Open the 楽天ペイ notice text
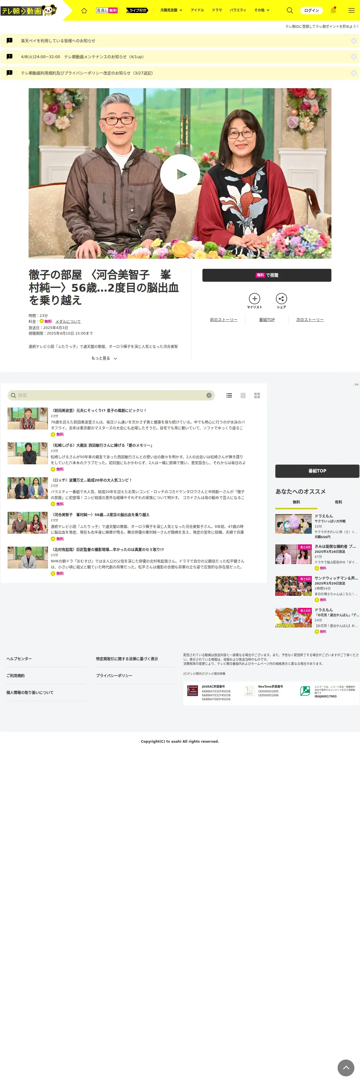The image size is (360, 1082). click(58, 41)
